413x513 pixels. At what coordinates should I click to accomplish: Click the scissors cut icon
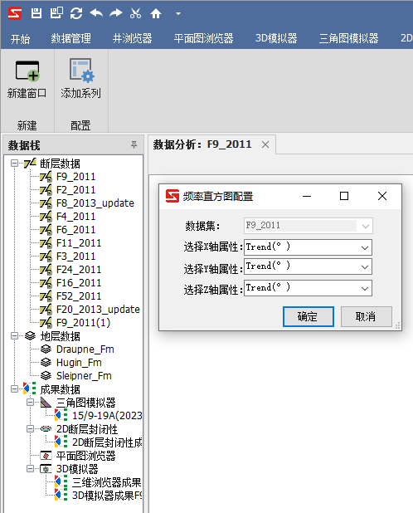pyautogui.click(x=136, y=13)
